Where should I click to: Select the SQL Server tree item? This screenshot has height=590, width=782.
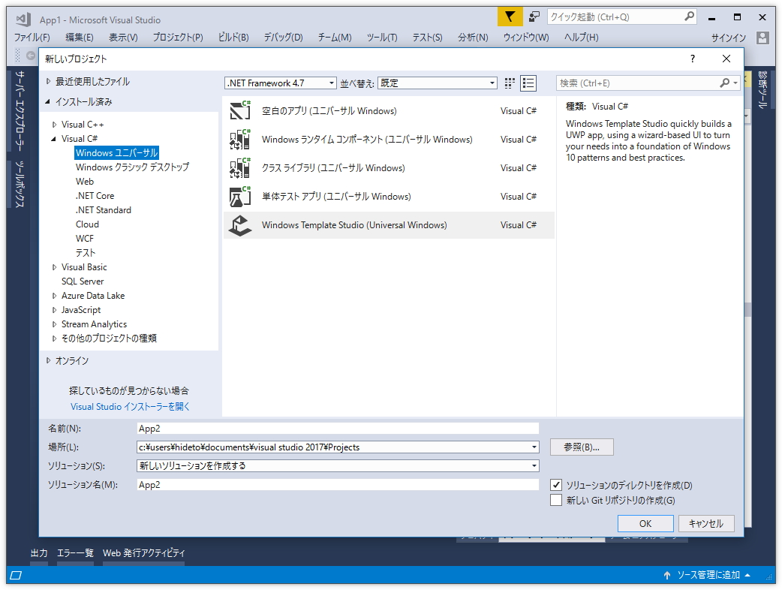[x=83, y=281]
